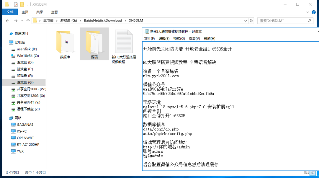
Task: Select 网络 in navigation pane
Action: pyautogui.click(x=18, y=118)
